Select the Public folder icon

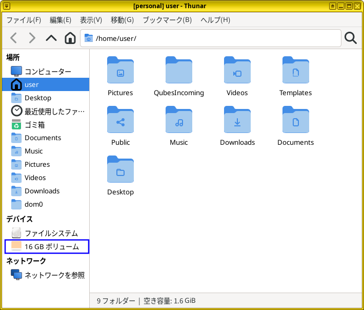tap(120, 120)
